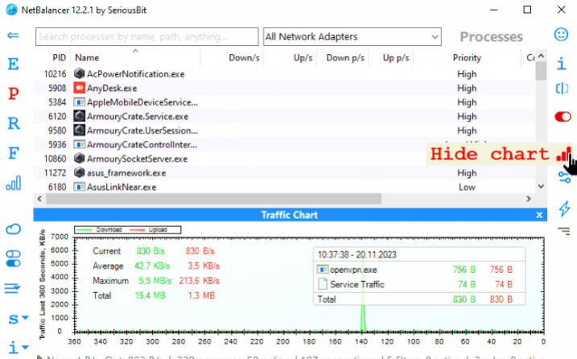Select the red P icon in sidebar

pyautogui.click(x=13, y=93)
